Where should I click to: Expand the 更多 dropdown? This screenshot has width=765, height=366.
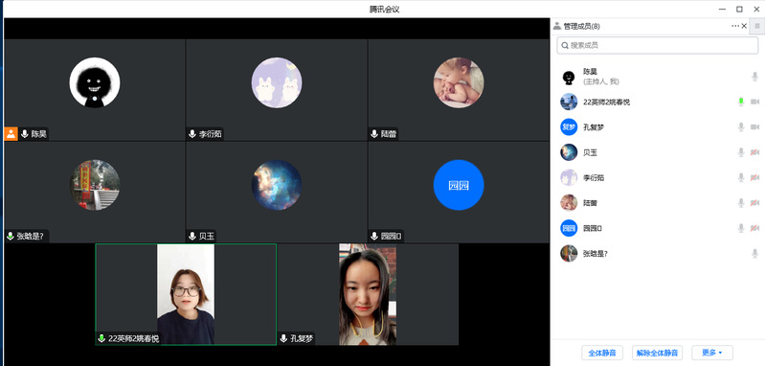[x=712, y=353]
